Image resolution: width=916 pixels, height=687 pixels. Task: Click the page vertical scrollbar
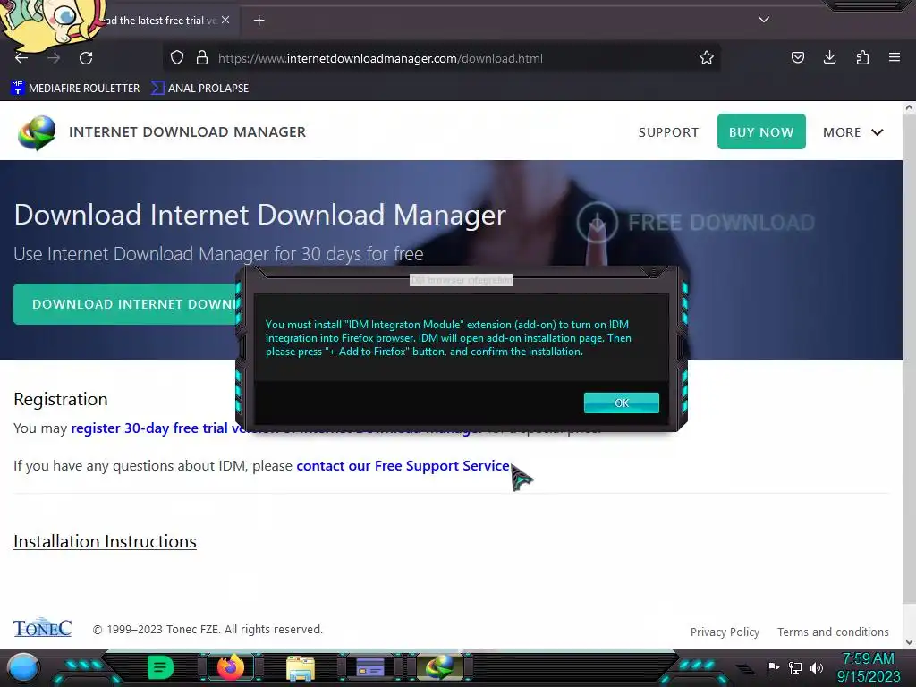click(909, 360)
